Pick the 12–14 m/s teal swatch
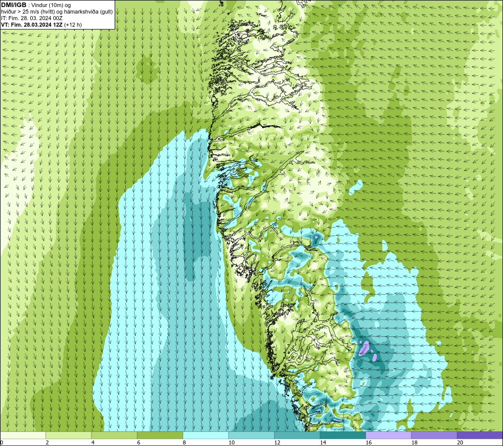The image size is (503, 446). (x=297, y=435)
